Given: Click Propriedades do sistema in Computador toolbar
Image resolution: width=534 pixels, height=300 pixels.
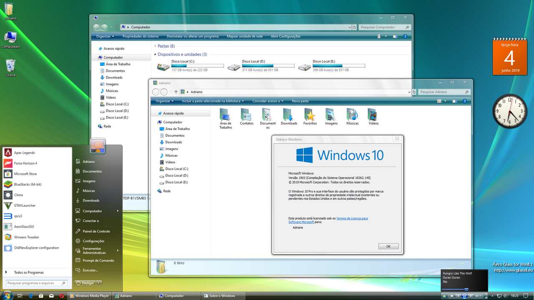Looking at the screenshot, I should pyautogui.click(x=141, y=37).
